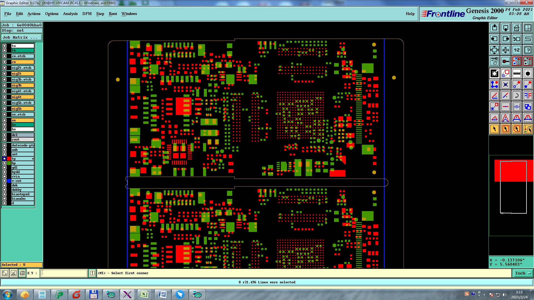Click the grid snap icon beside X Y
This screenshot has width=534, height=300.
pos(22,273)
